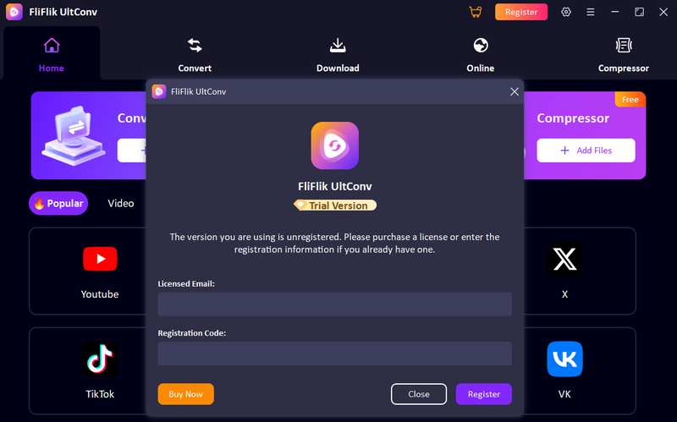Image resolution: width=677 pixels, height=422 pixels.
Task: Click the Buy Now button
Action: pyautogui.click(x=185, y=394)
